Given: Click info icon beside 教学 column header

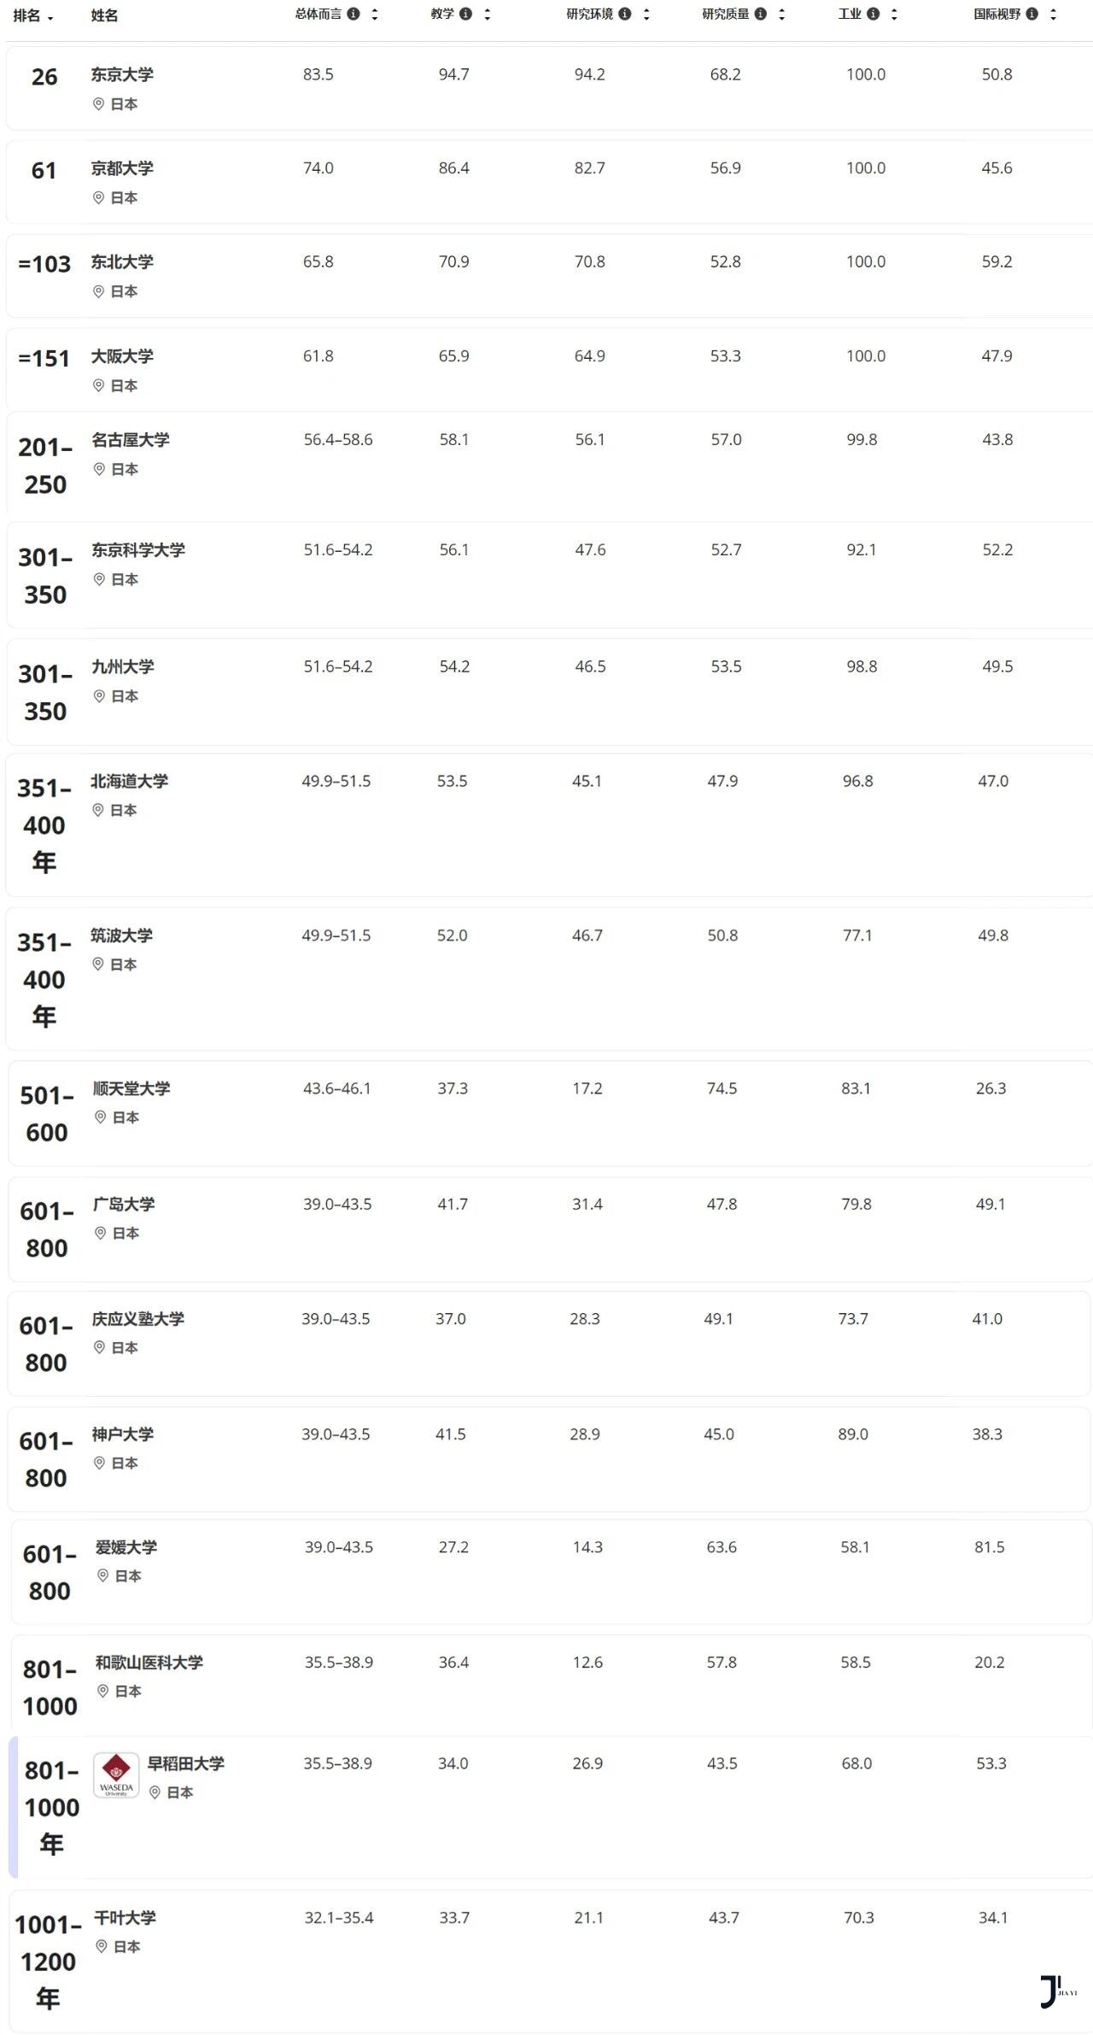Looking at the screenshot, I should [465, 14].
